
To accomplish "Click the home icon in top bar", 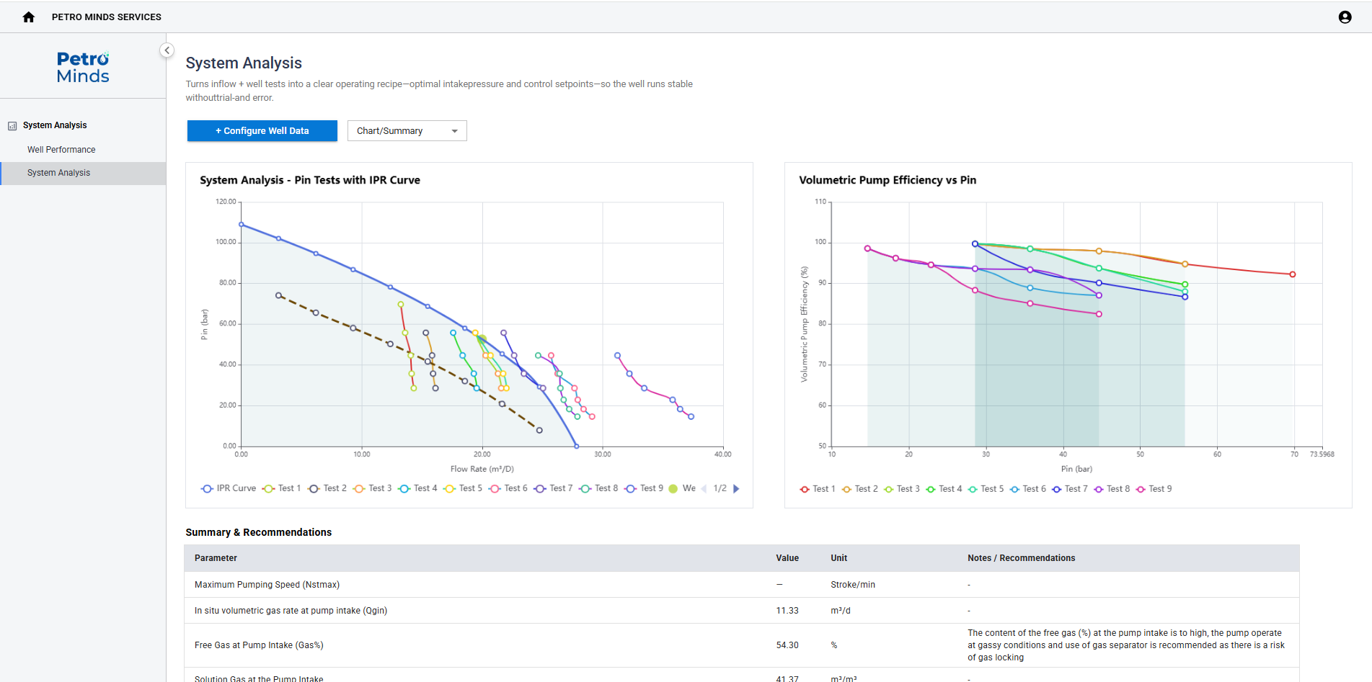I will (29, 17).
